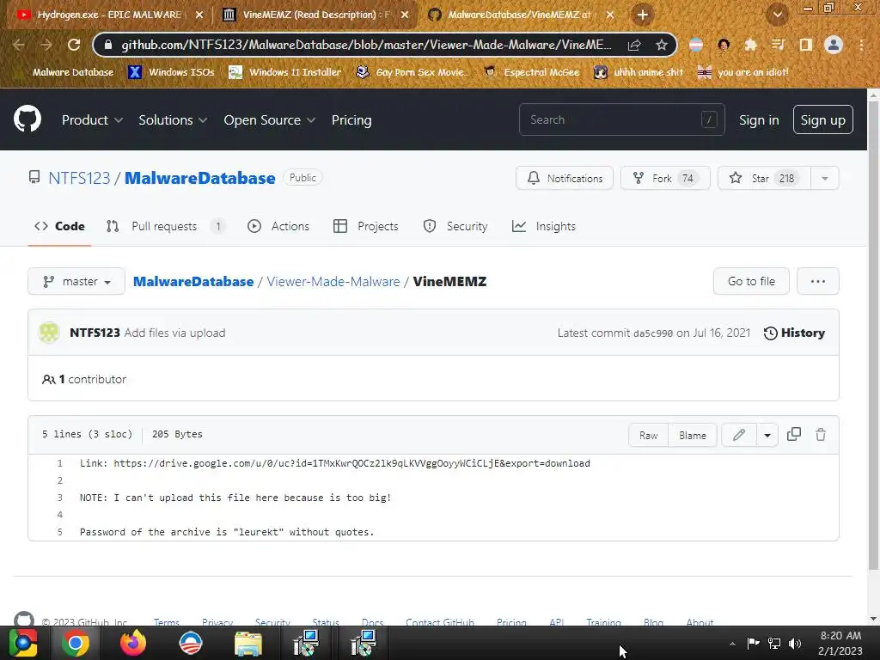This screenshot has height=660, width=880.
Task: Open the Malware Database bookmark
Action: (x=65, y=72)
